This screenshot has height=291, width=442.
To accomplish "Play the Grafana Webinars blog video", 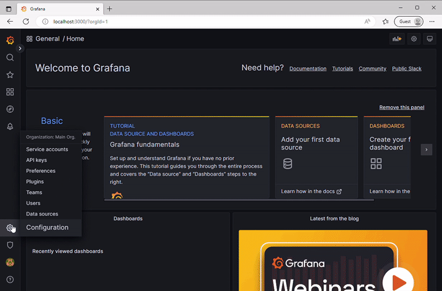I will tap(398, 282).
